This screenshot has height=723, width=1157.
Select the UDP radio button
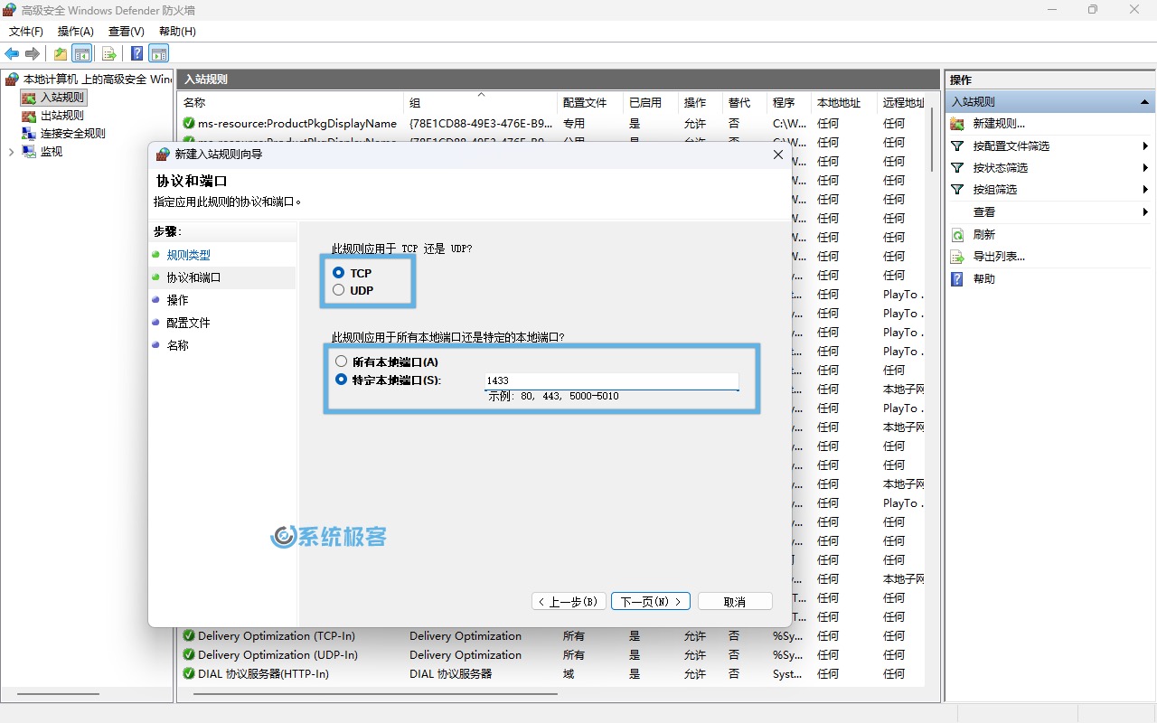pos(339,290)
